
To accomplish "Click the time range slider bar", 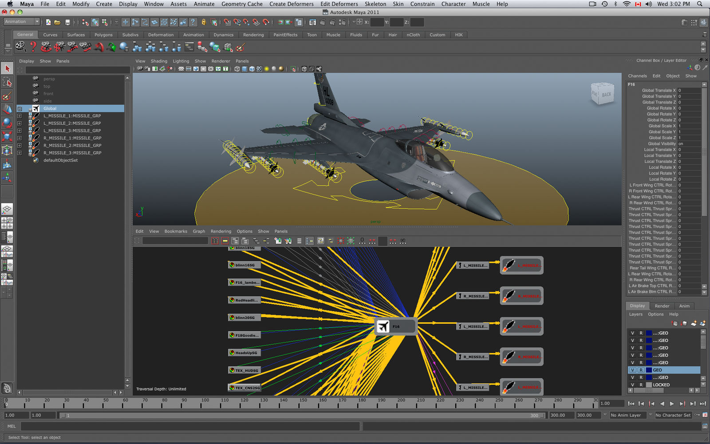I will pos(303,415).
